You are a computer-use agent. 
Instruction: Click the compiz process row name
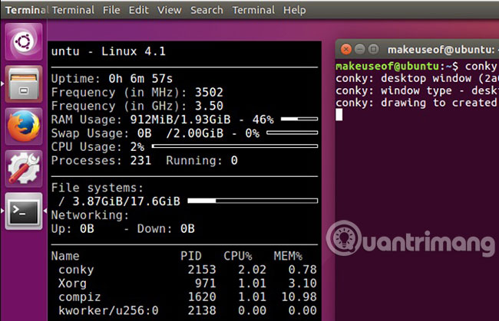pyautogui.click(x=80, y=297)
